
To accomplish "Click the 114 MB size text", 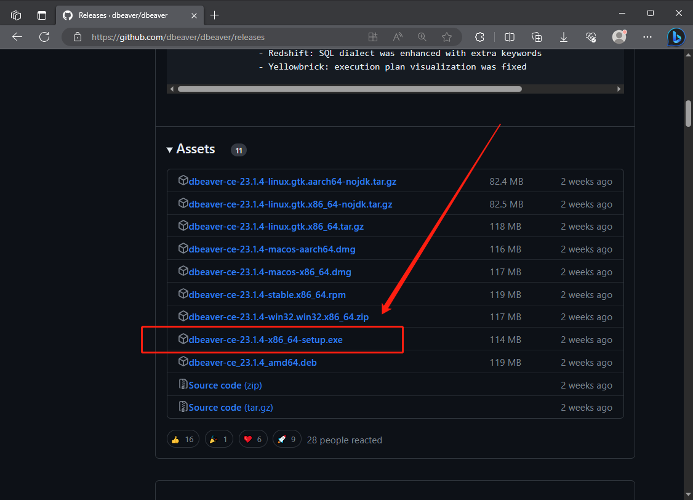I will tap(506, 339).
